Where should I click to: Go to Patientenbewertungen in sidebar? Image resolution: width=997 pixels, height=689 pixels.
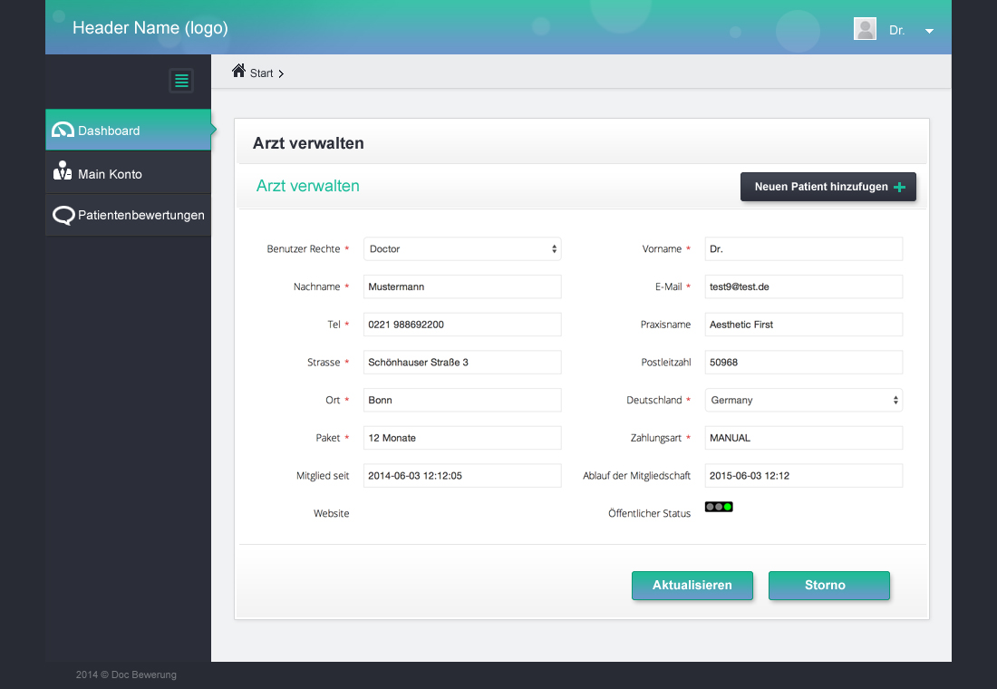pos(128,216)
